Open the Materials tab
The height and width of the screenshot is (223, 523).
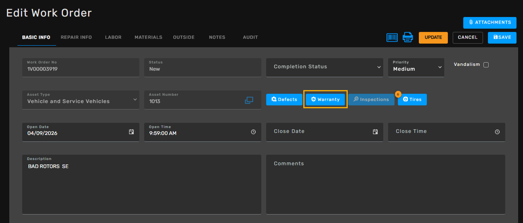click(148, 37)
